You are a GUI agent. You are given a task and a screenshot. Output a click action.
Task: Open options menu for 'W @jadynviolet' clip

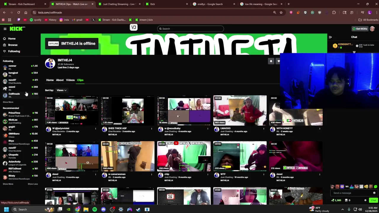[x=95, y=129]
